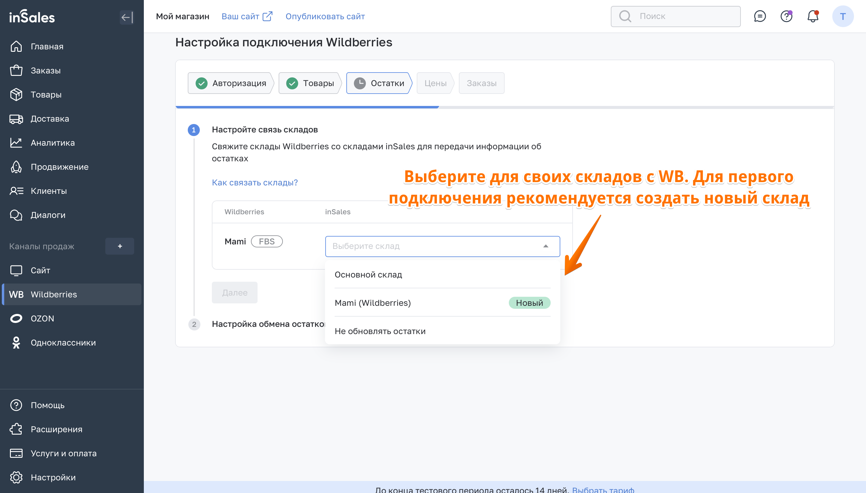Open Аналитика section

52,143
